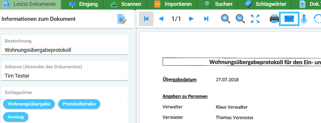This screenshot has width=321, height=123.
Task: Click the name Klaus Verwalter
Action: 232,107
